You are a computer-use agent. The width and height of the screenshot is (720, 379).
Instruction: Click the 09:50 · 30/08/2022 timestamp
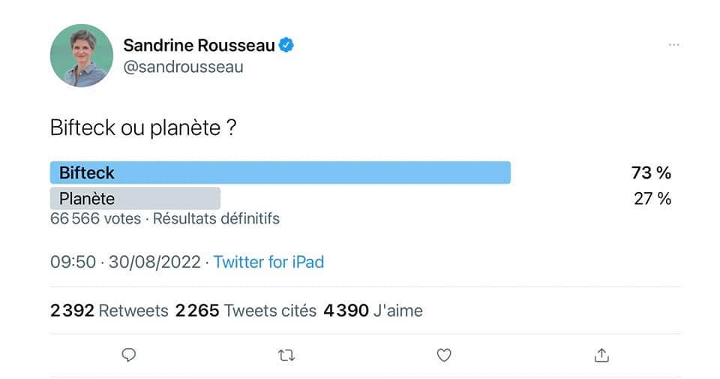pos(125,262)
